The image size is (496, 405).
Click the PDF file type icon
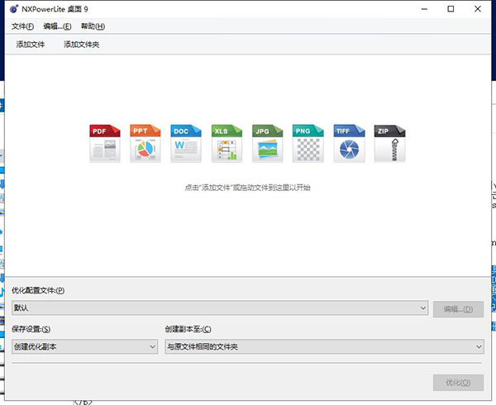[104, 143]
